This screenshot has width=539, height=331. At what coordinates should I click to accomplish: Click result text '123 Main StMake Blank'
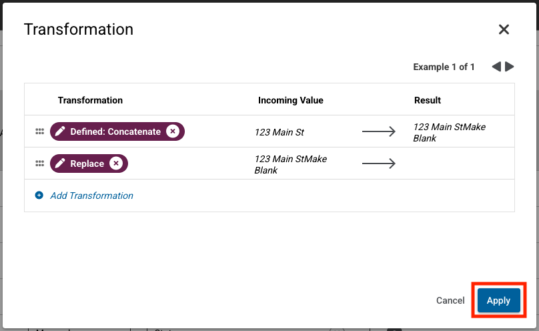point(449,132)
